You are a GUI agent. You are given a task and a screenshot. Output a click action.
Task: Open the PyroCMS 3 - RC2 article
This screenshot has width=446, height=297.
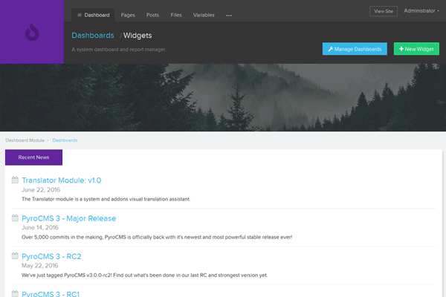coord(51,257)
